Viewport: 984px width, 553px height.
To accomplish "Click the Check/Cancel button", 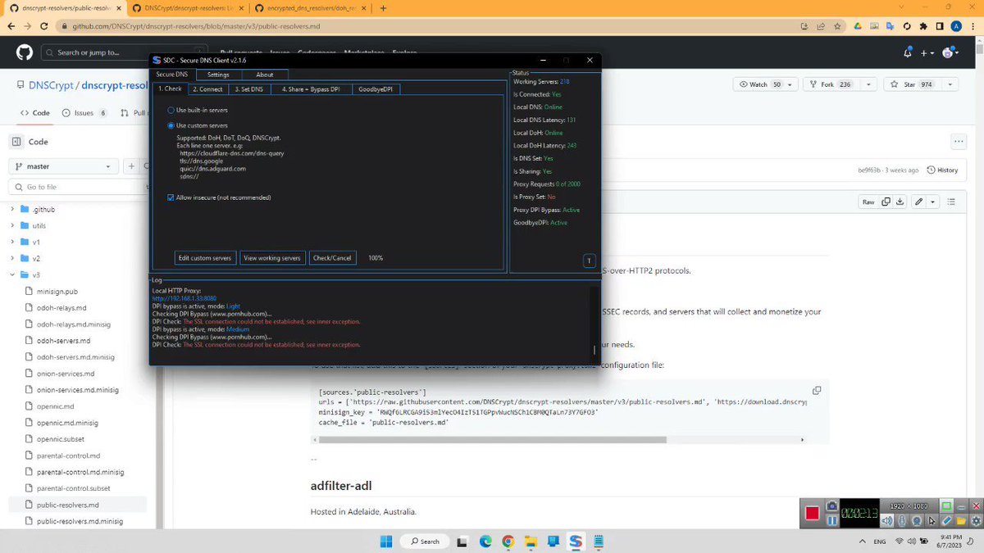I will pyautogui.click(x=332, y=258).
